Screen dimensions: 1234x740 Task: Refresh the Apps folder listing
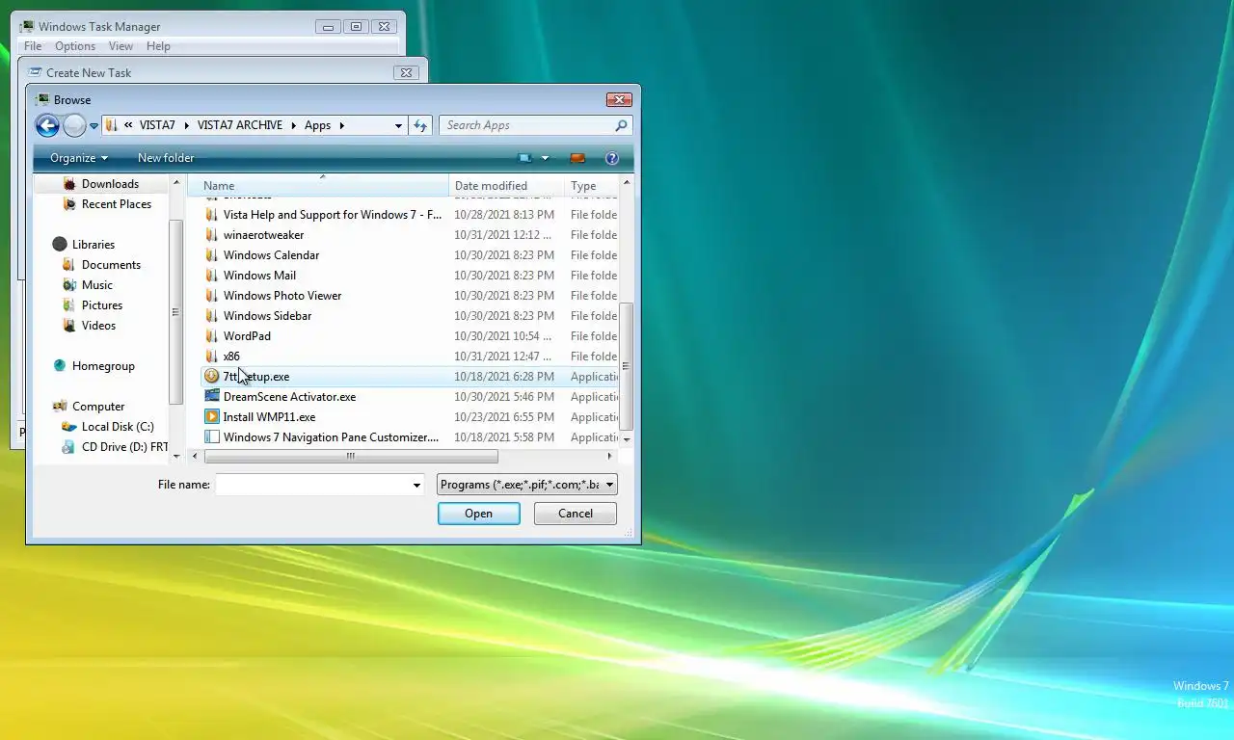(x=420, y=125)
